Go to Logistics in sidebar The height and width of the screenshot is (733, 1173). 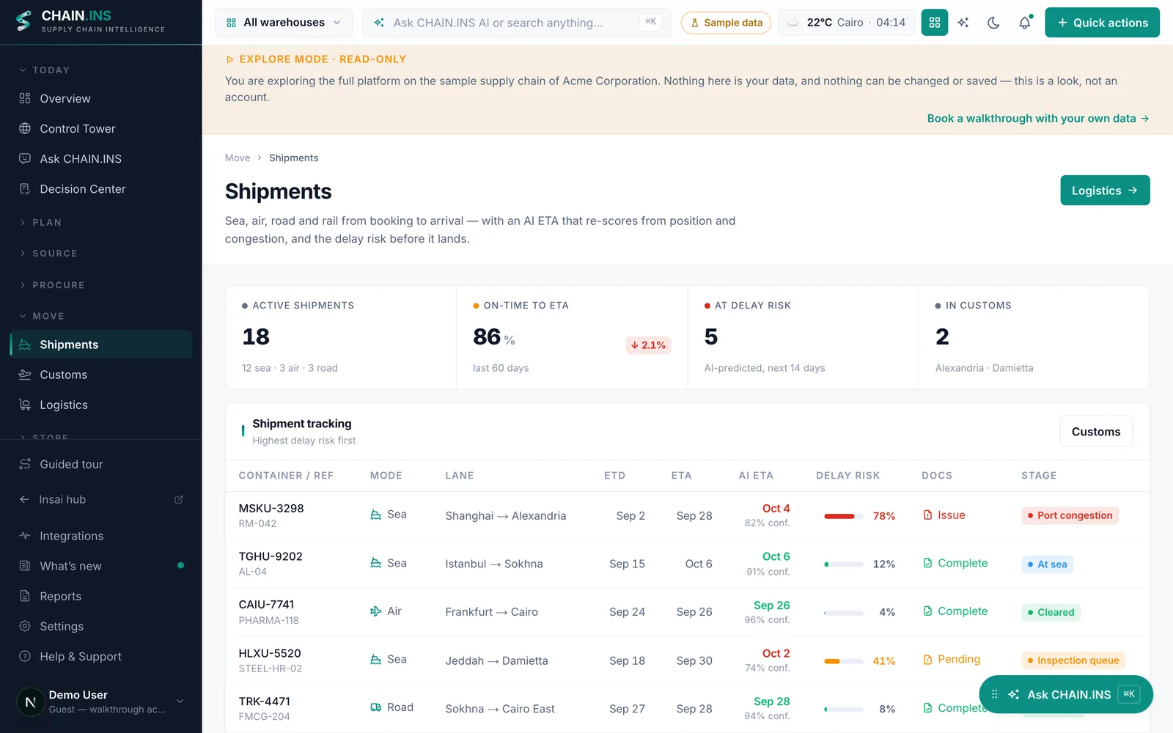[101, 405]
